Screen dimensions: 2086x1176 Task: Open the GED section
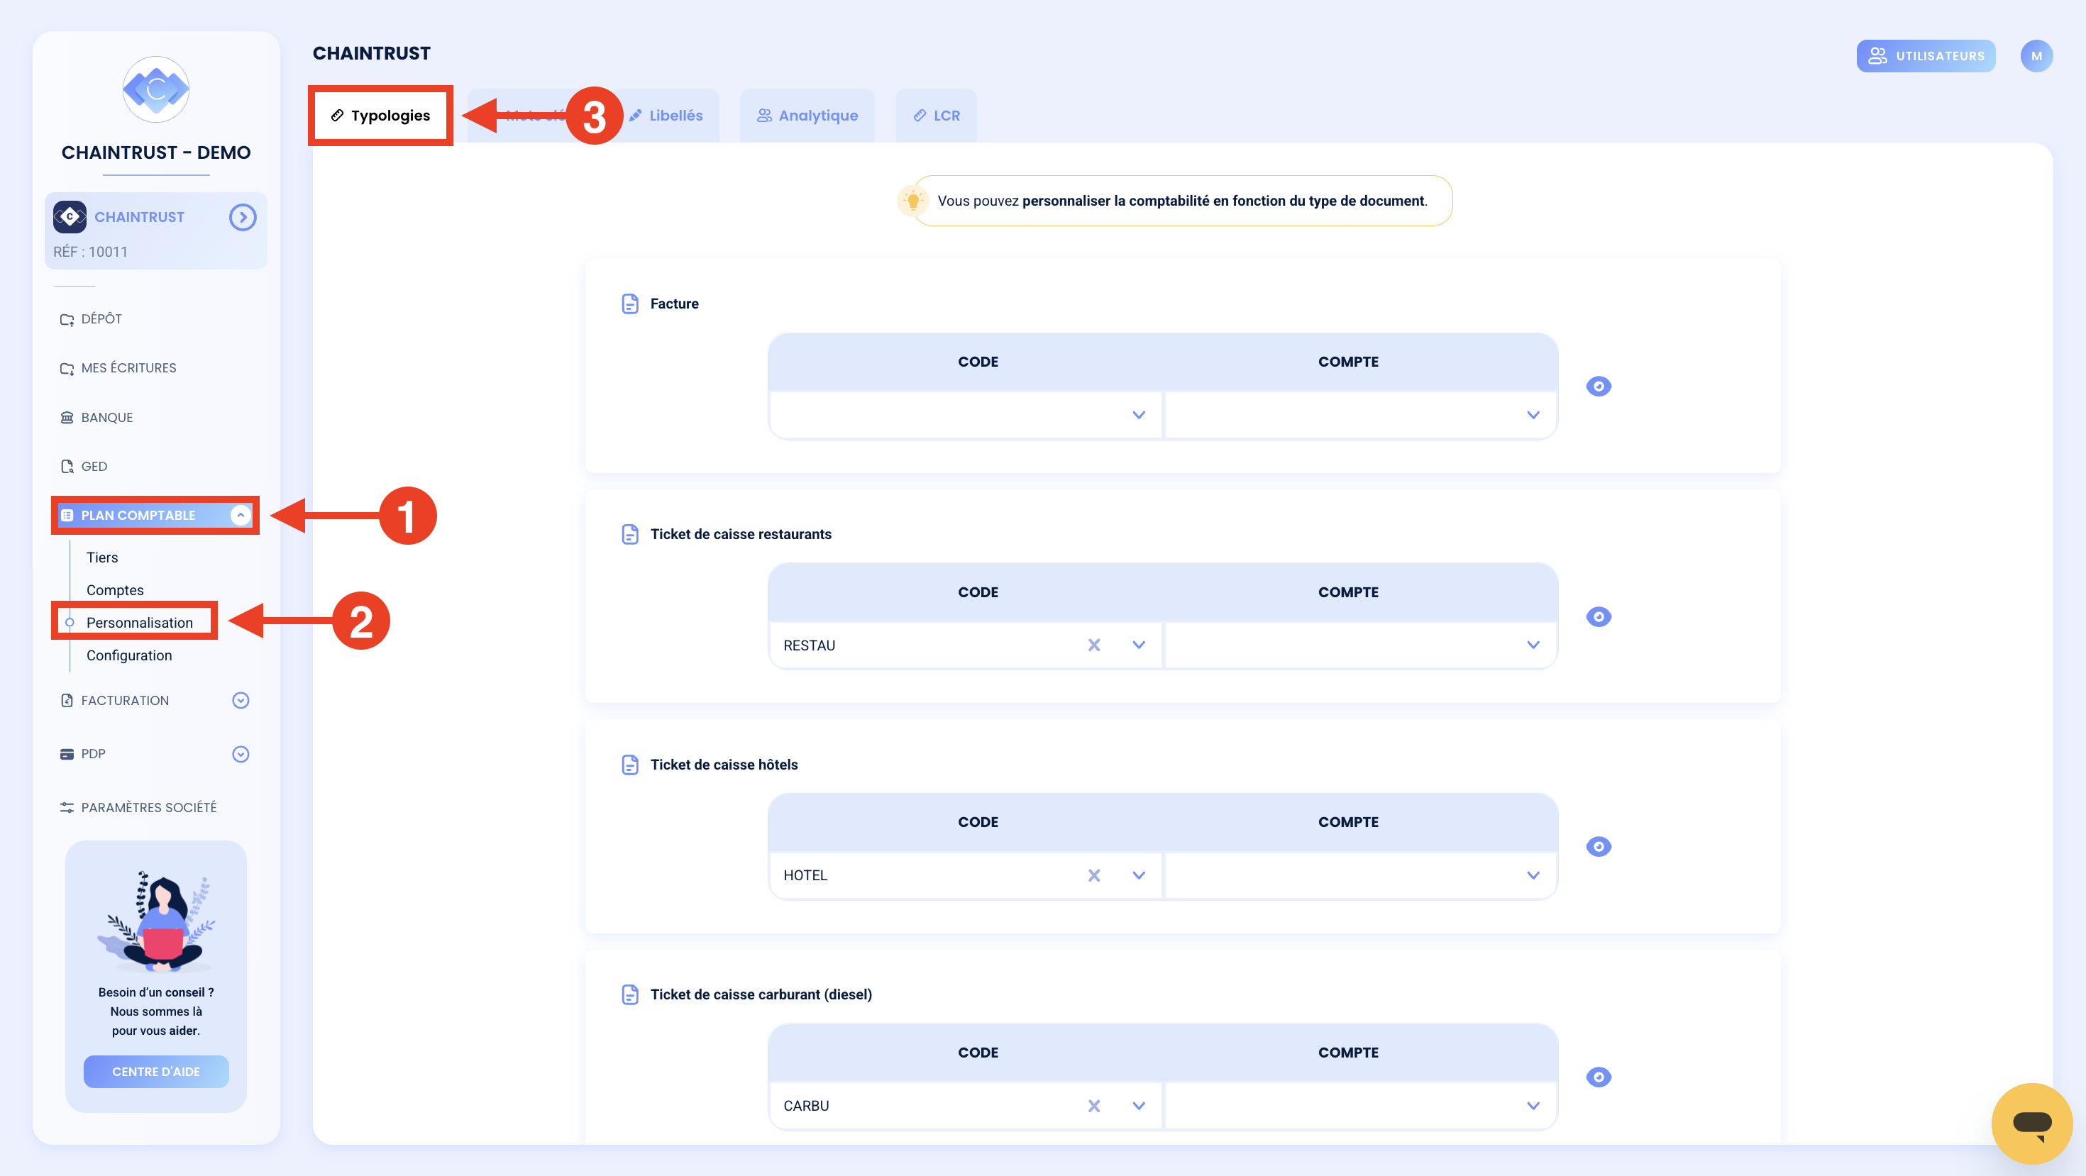coord(94,466)
